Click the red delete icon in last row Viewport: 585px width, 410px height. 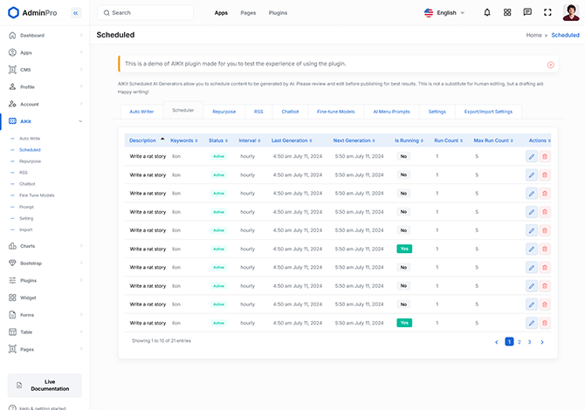545,323
